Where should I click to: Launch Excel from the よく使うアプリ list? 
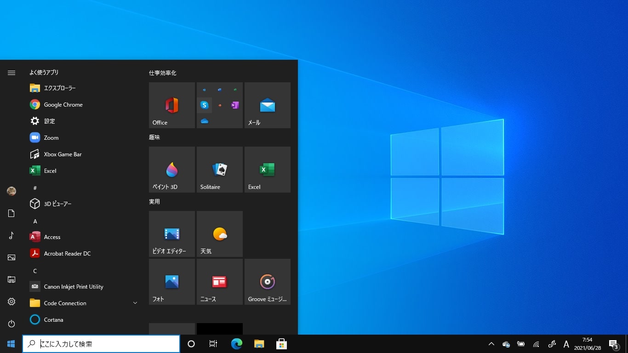84,171
